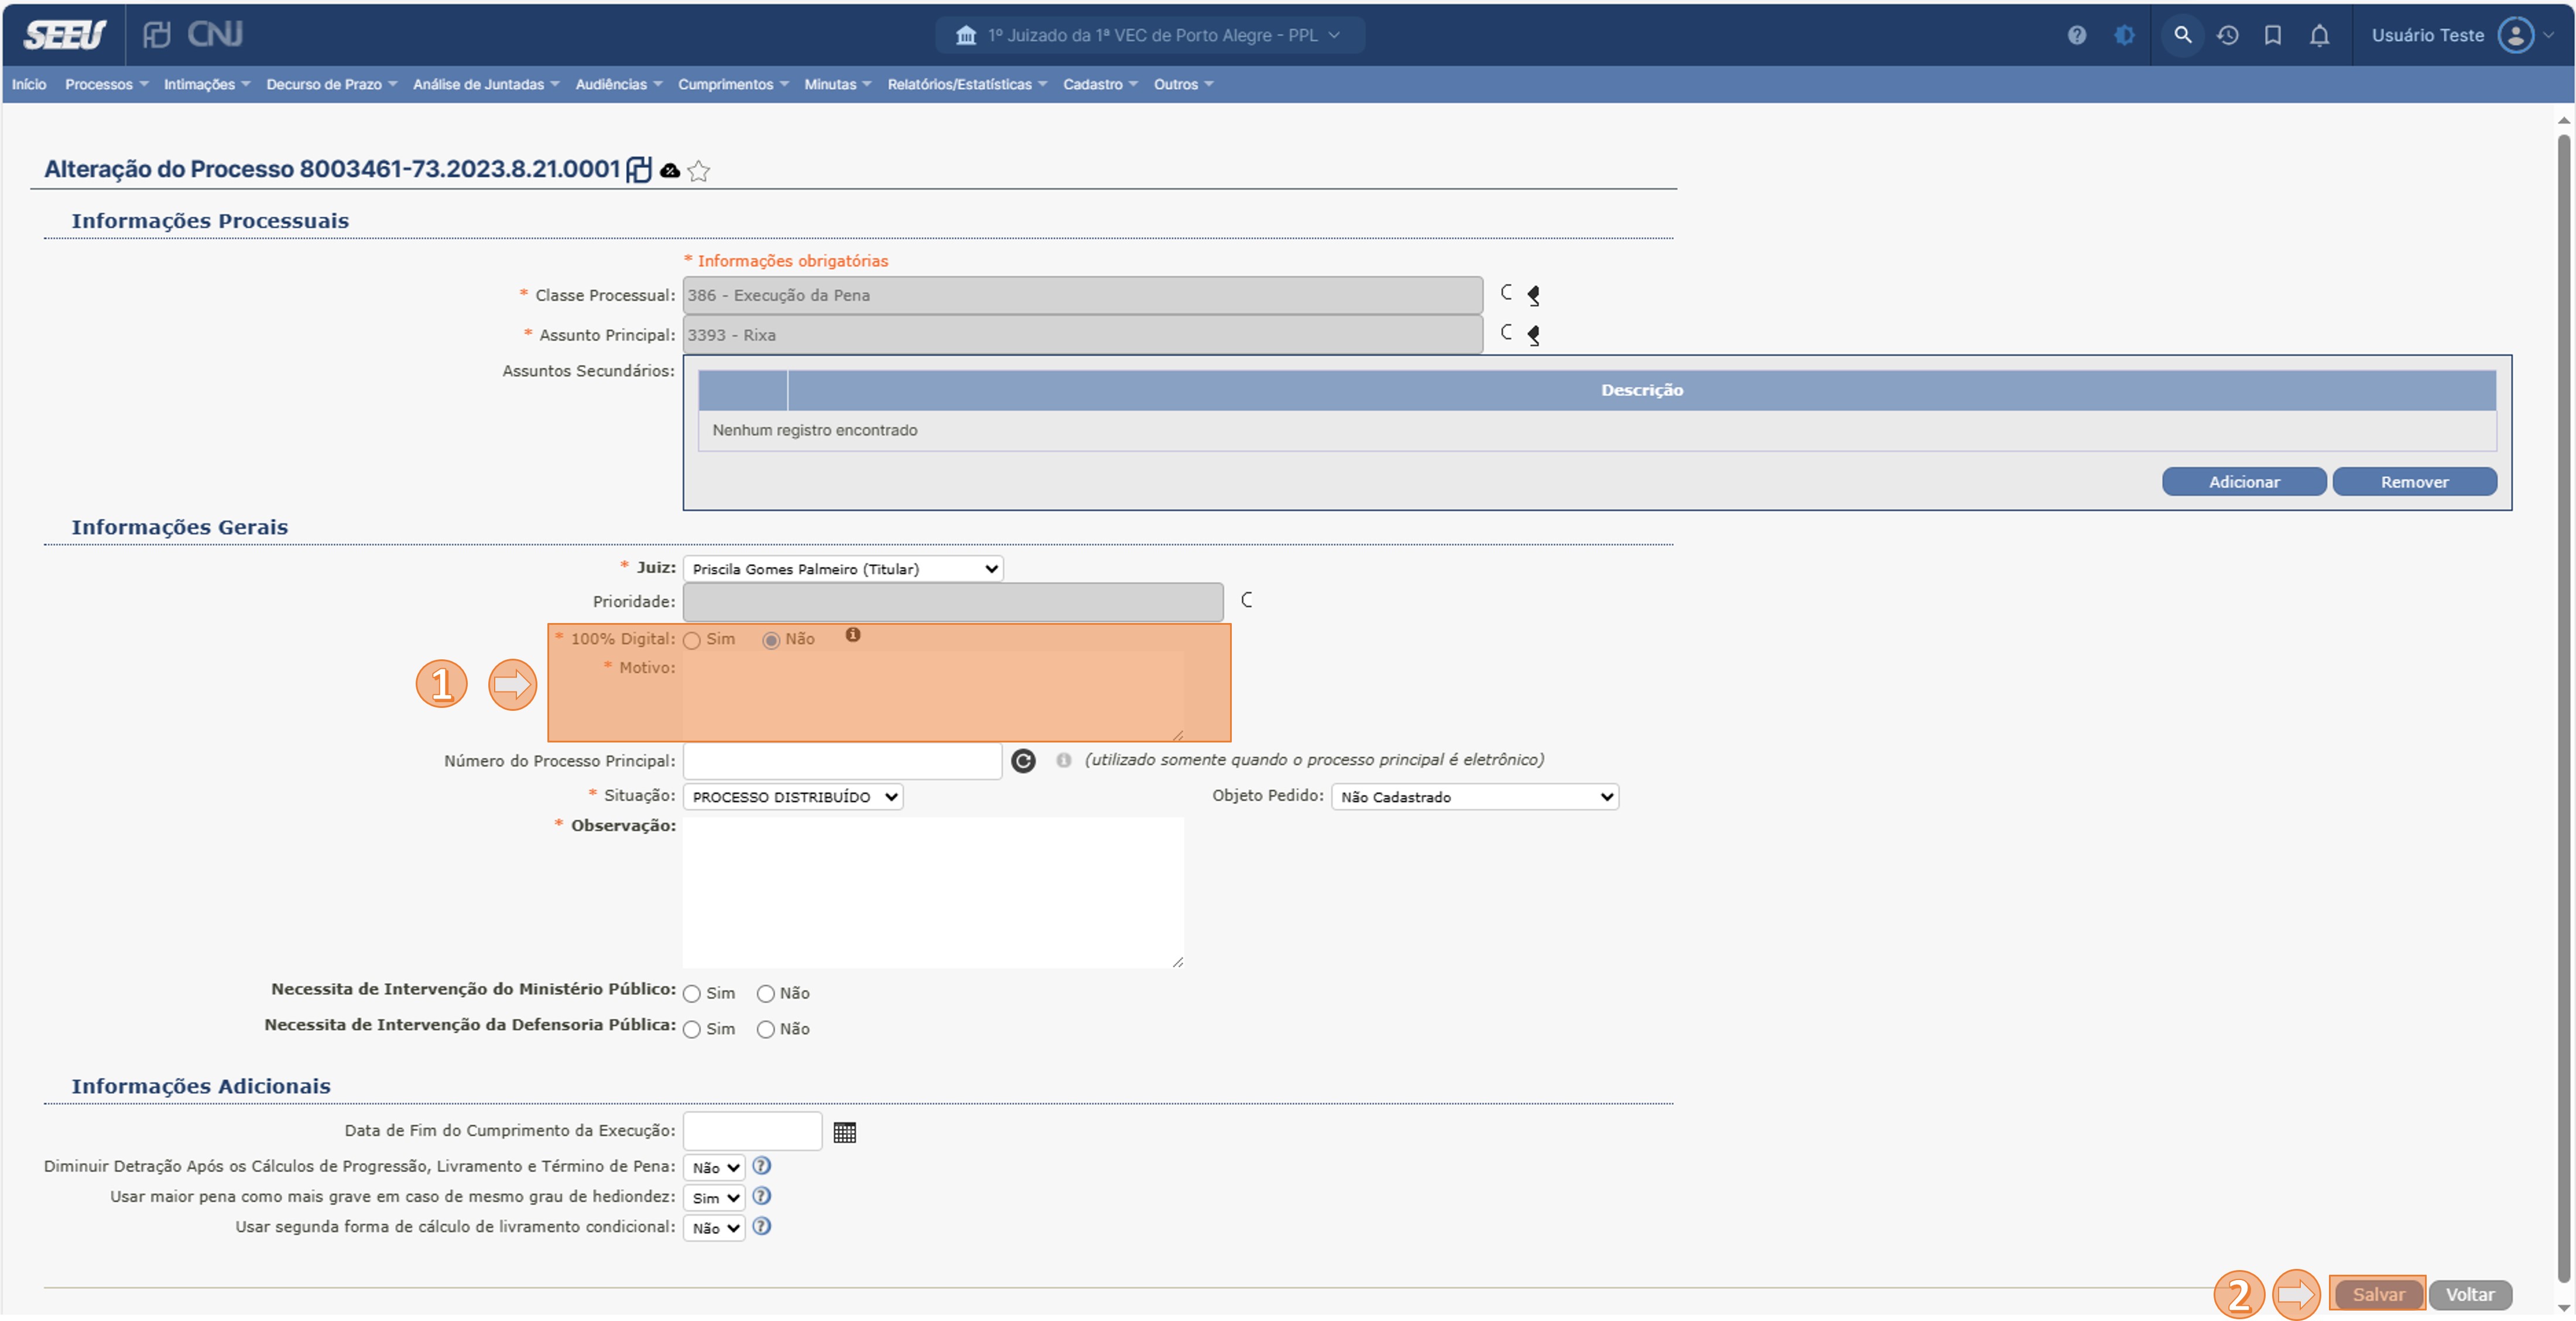Open the Processos menu
Image resolution: width=2576 pixels, height=1321 pixels.
[x=106, y=85]
